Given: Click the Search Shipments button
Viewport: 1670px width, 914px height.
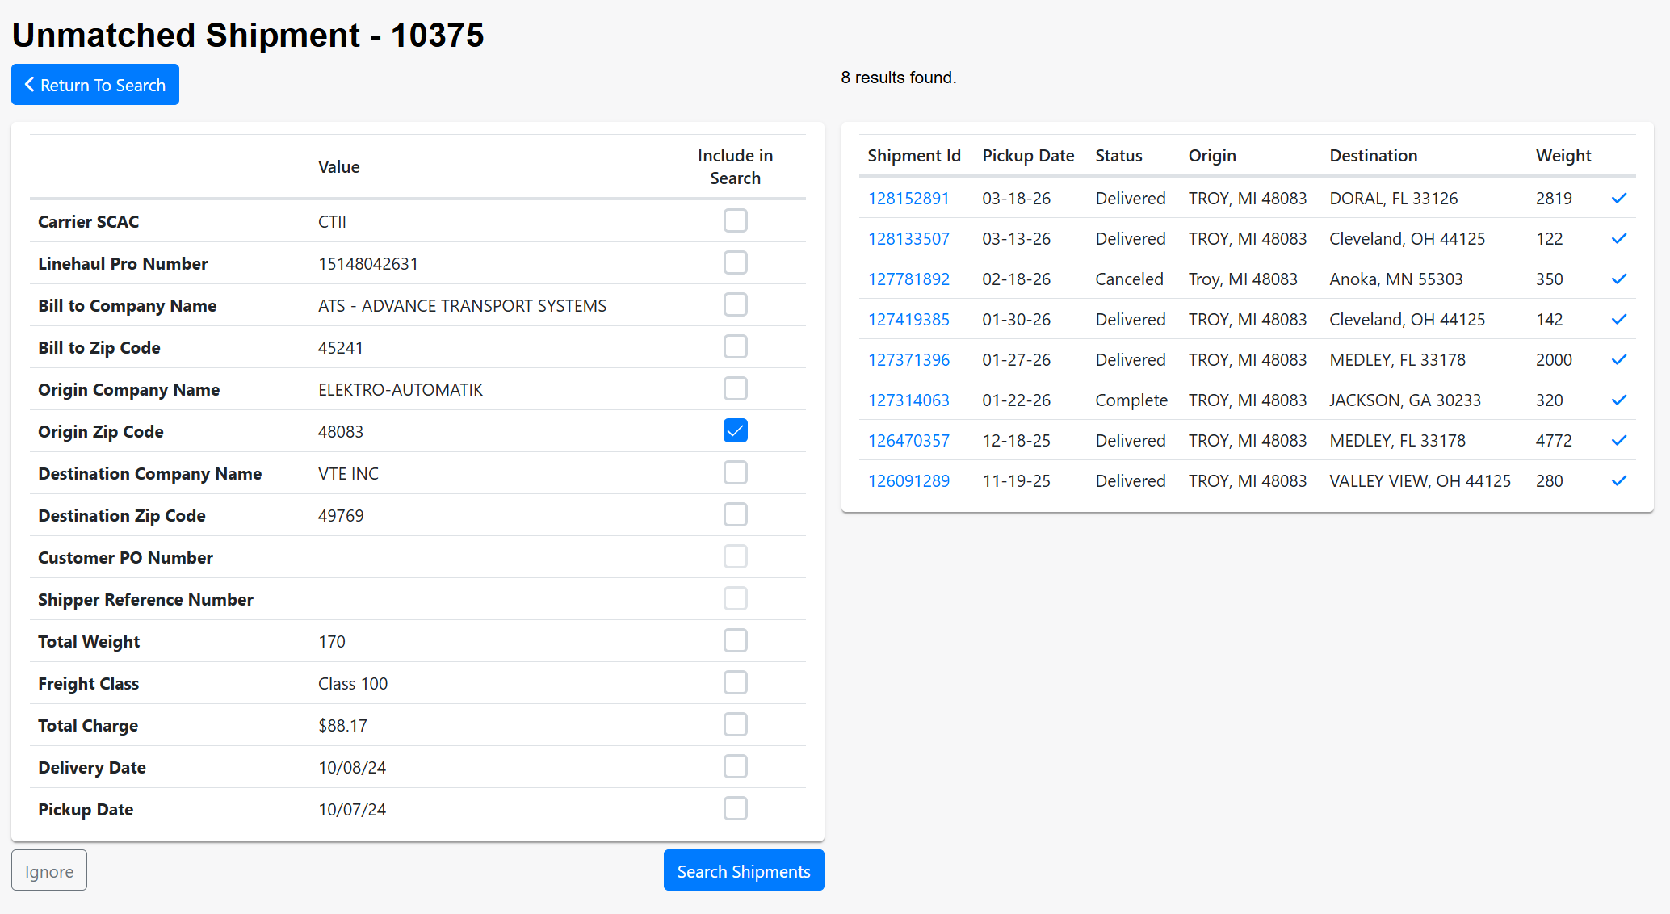Looking at the screenshot, I should (x=743, y=870).
